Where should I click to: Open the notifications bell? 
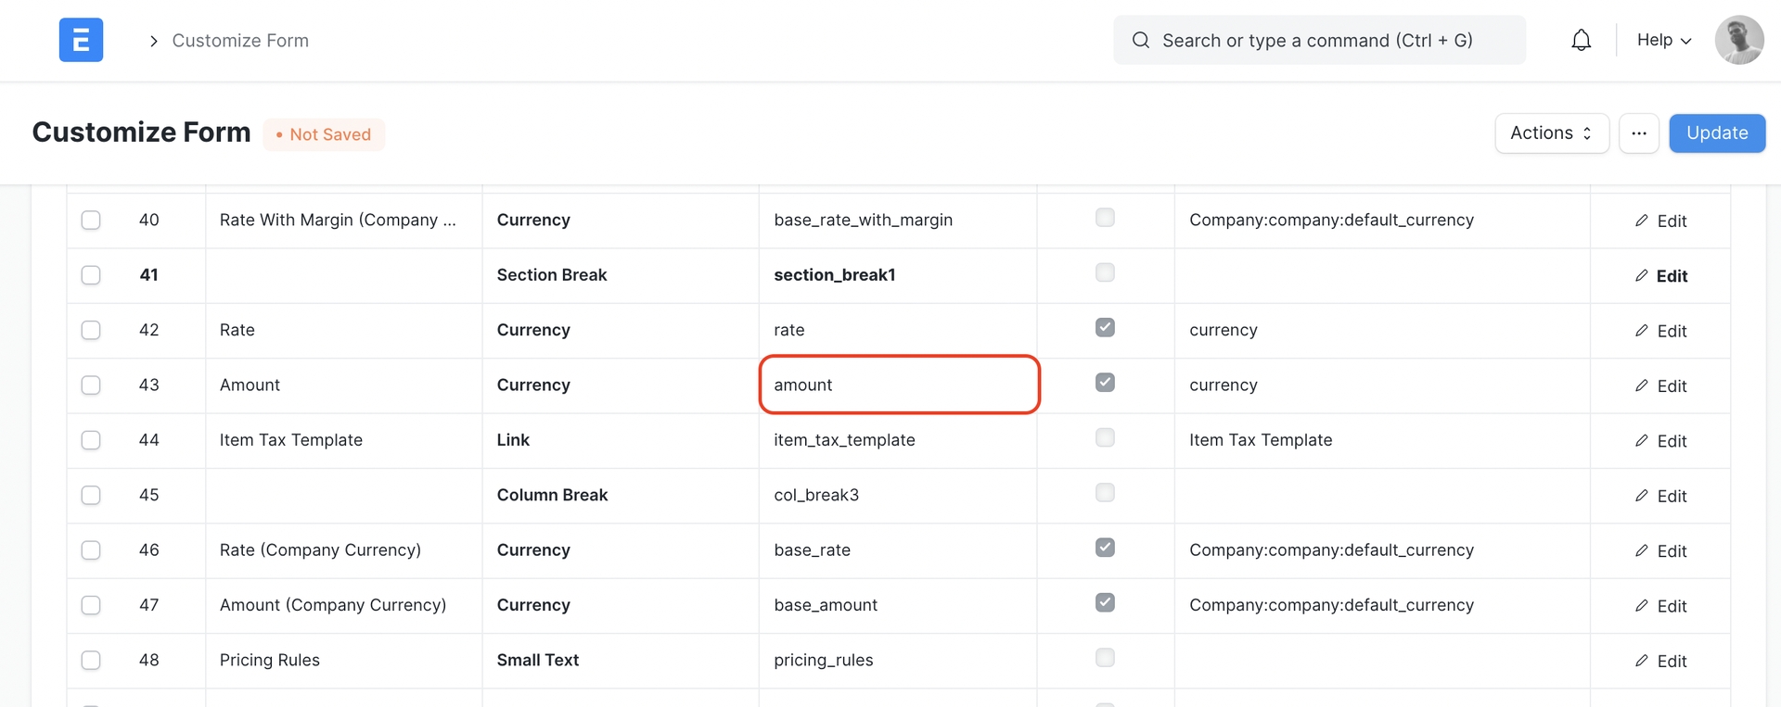click(x=1581, y=40)
